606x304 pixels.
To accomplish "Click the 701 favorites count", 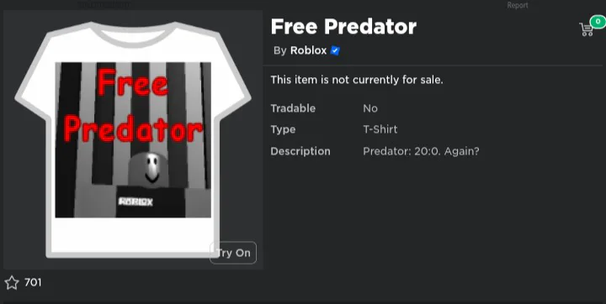I will (33, 282).
